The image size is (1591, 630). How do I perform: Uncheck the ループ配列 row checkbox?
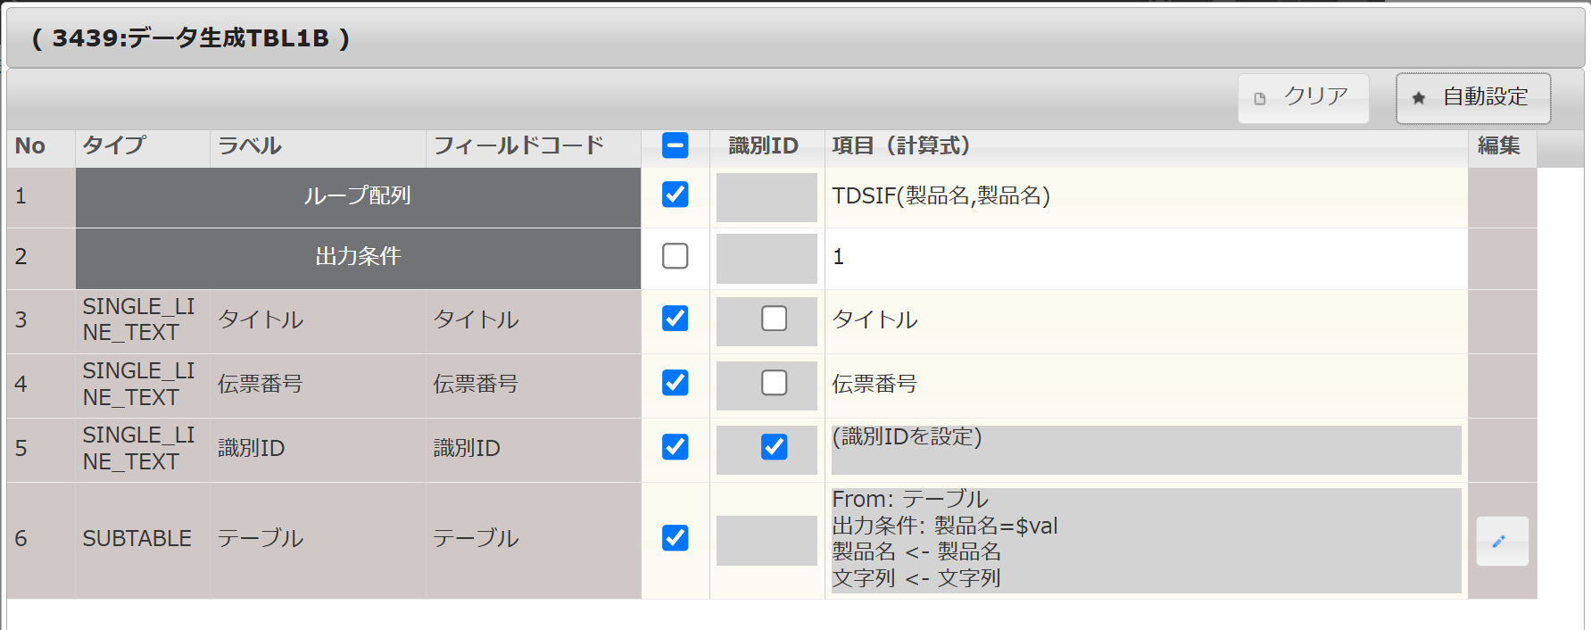[x=675, y=195]
